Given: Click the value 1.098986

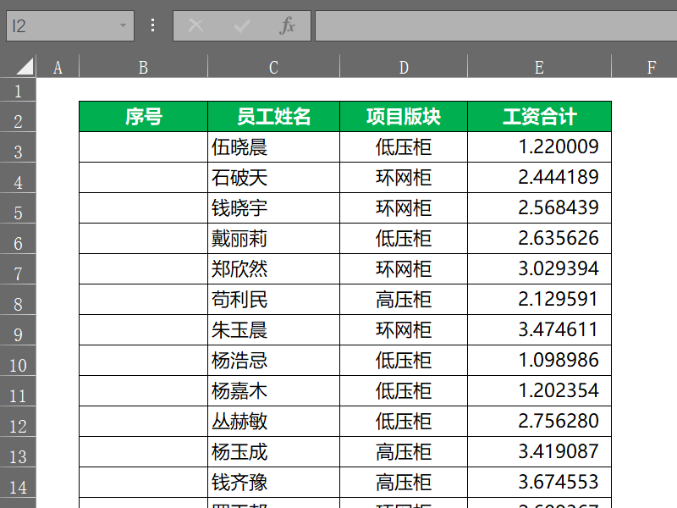Looking at the screenshot, I should coord(559,360).
